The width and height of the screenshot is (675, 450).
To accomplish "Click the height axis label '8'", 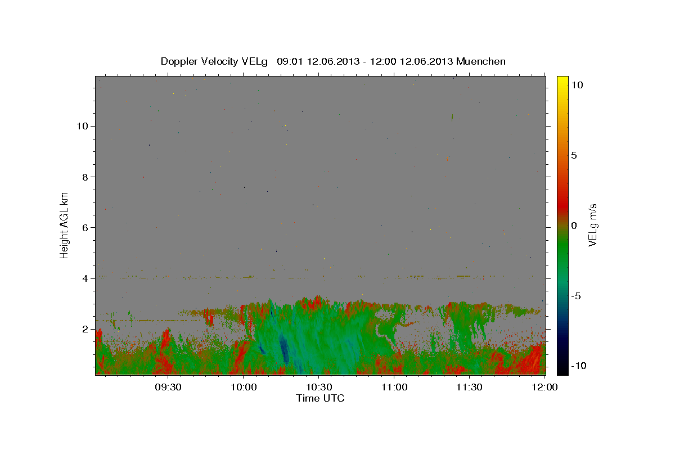I will pos(85,177).
